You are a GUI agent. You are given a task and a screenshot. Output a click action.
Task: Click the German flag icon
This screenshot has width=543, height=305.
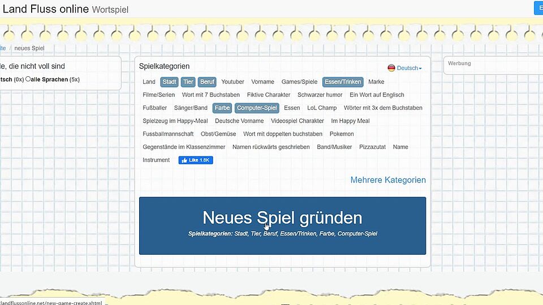(x=391, y=68)
